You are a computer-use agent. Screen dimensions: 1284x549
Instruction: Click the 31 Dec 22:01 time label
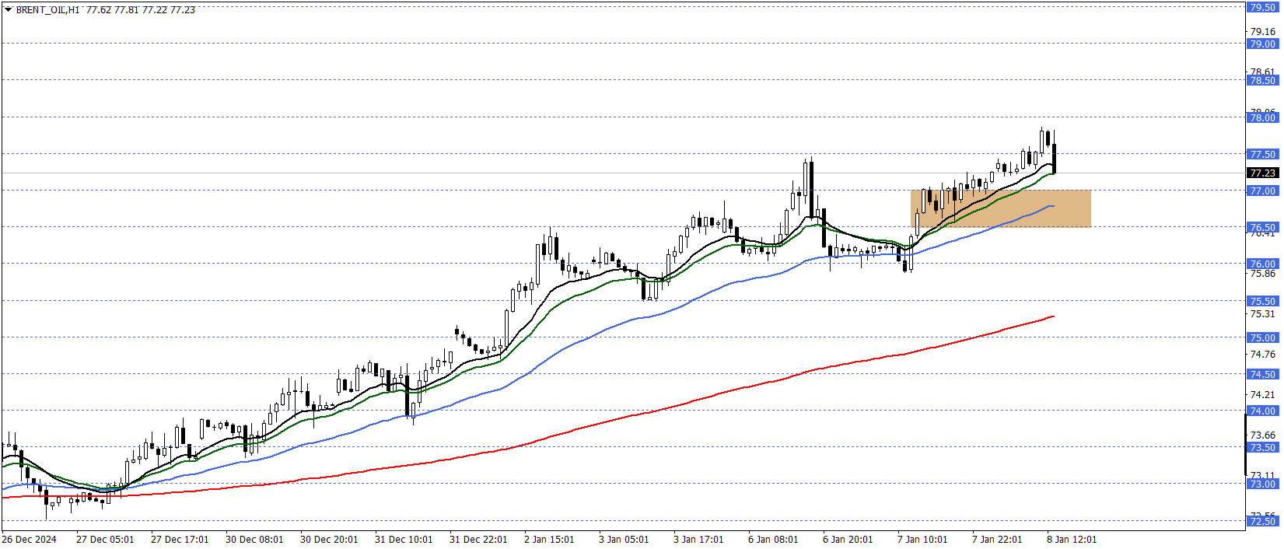(x=478, y=540)
